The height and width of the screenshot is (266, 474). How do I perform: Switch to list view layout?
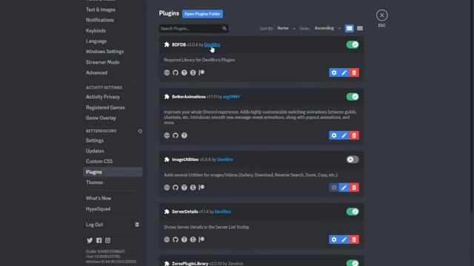click(349, 28)
